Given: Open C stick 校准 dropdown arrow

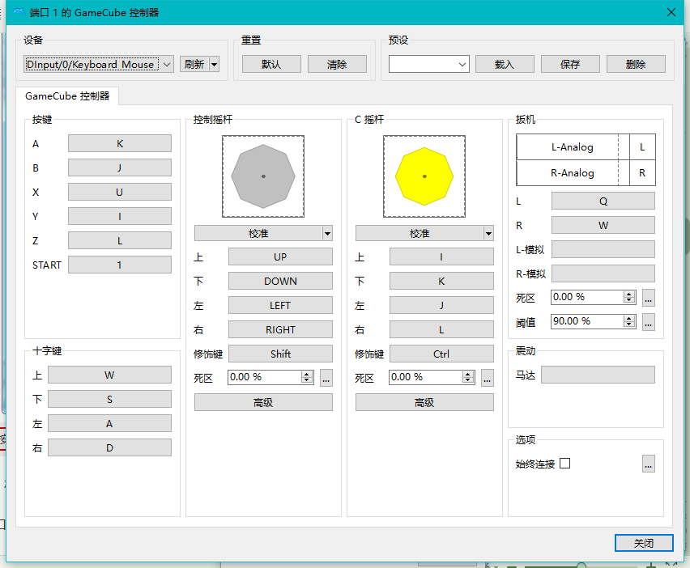Looking at the screenshot, I should tap(488, 234).
